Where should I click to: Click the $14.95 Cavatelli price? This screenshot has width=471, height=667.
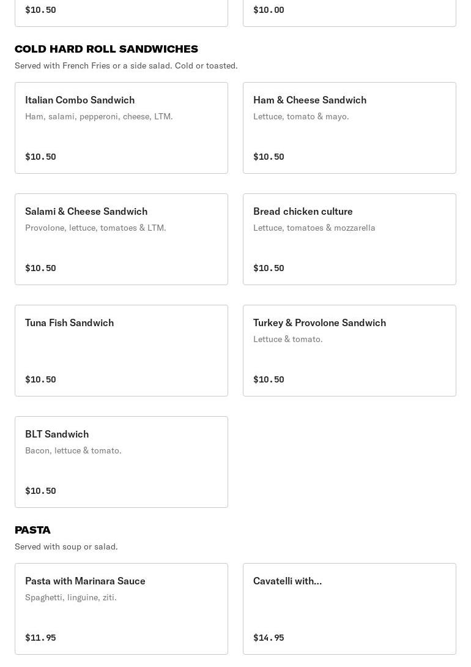coord(269,638)
